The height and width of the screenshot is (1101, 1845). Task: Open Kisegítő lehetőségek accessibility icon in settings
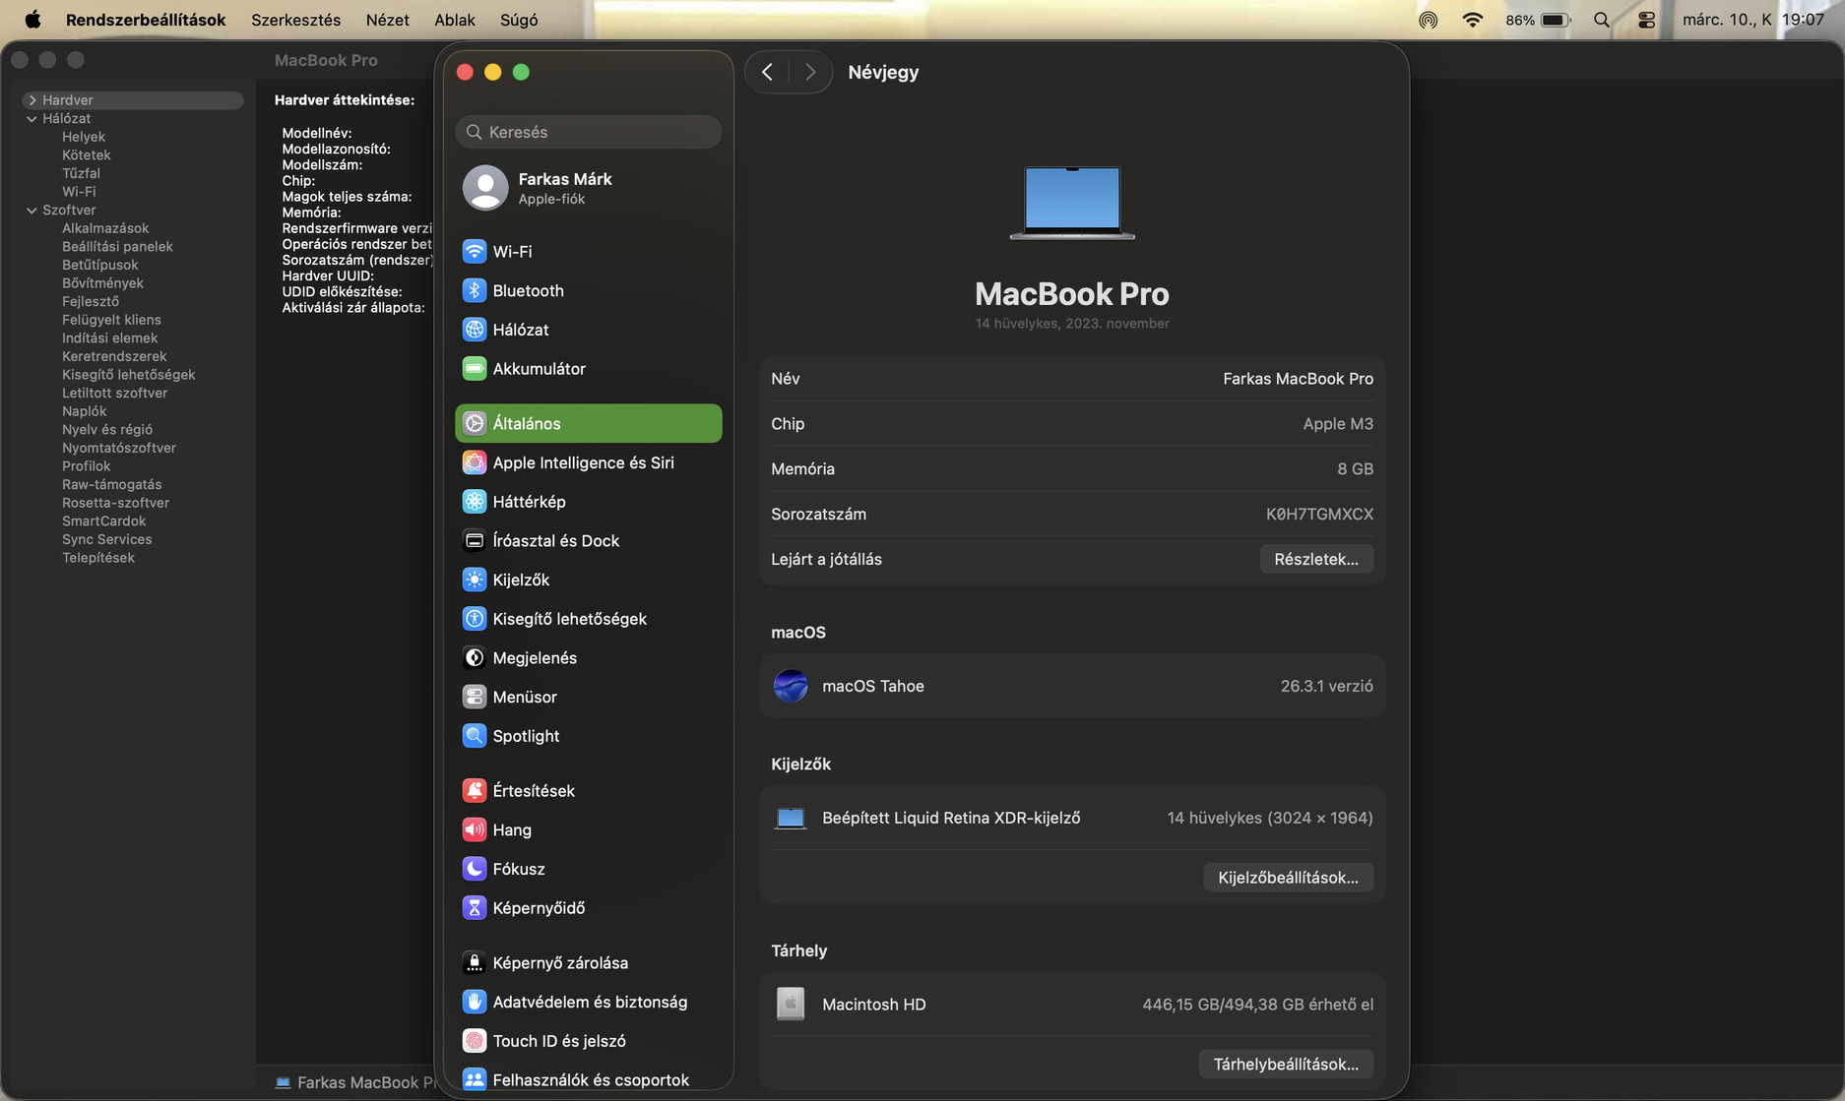(474, 618)
